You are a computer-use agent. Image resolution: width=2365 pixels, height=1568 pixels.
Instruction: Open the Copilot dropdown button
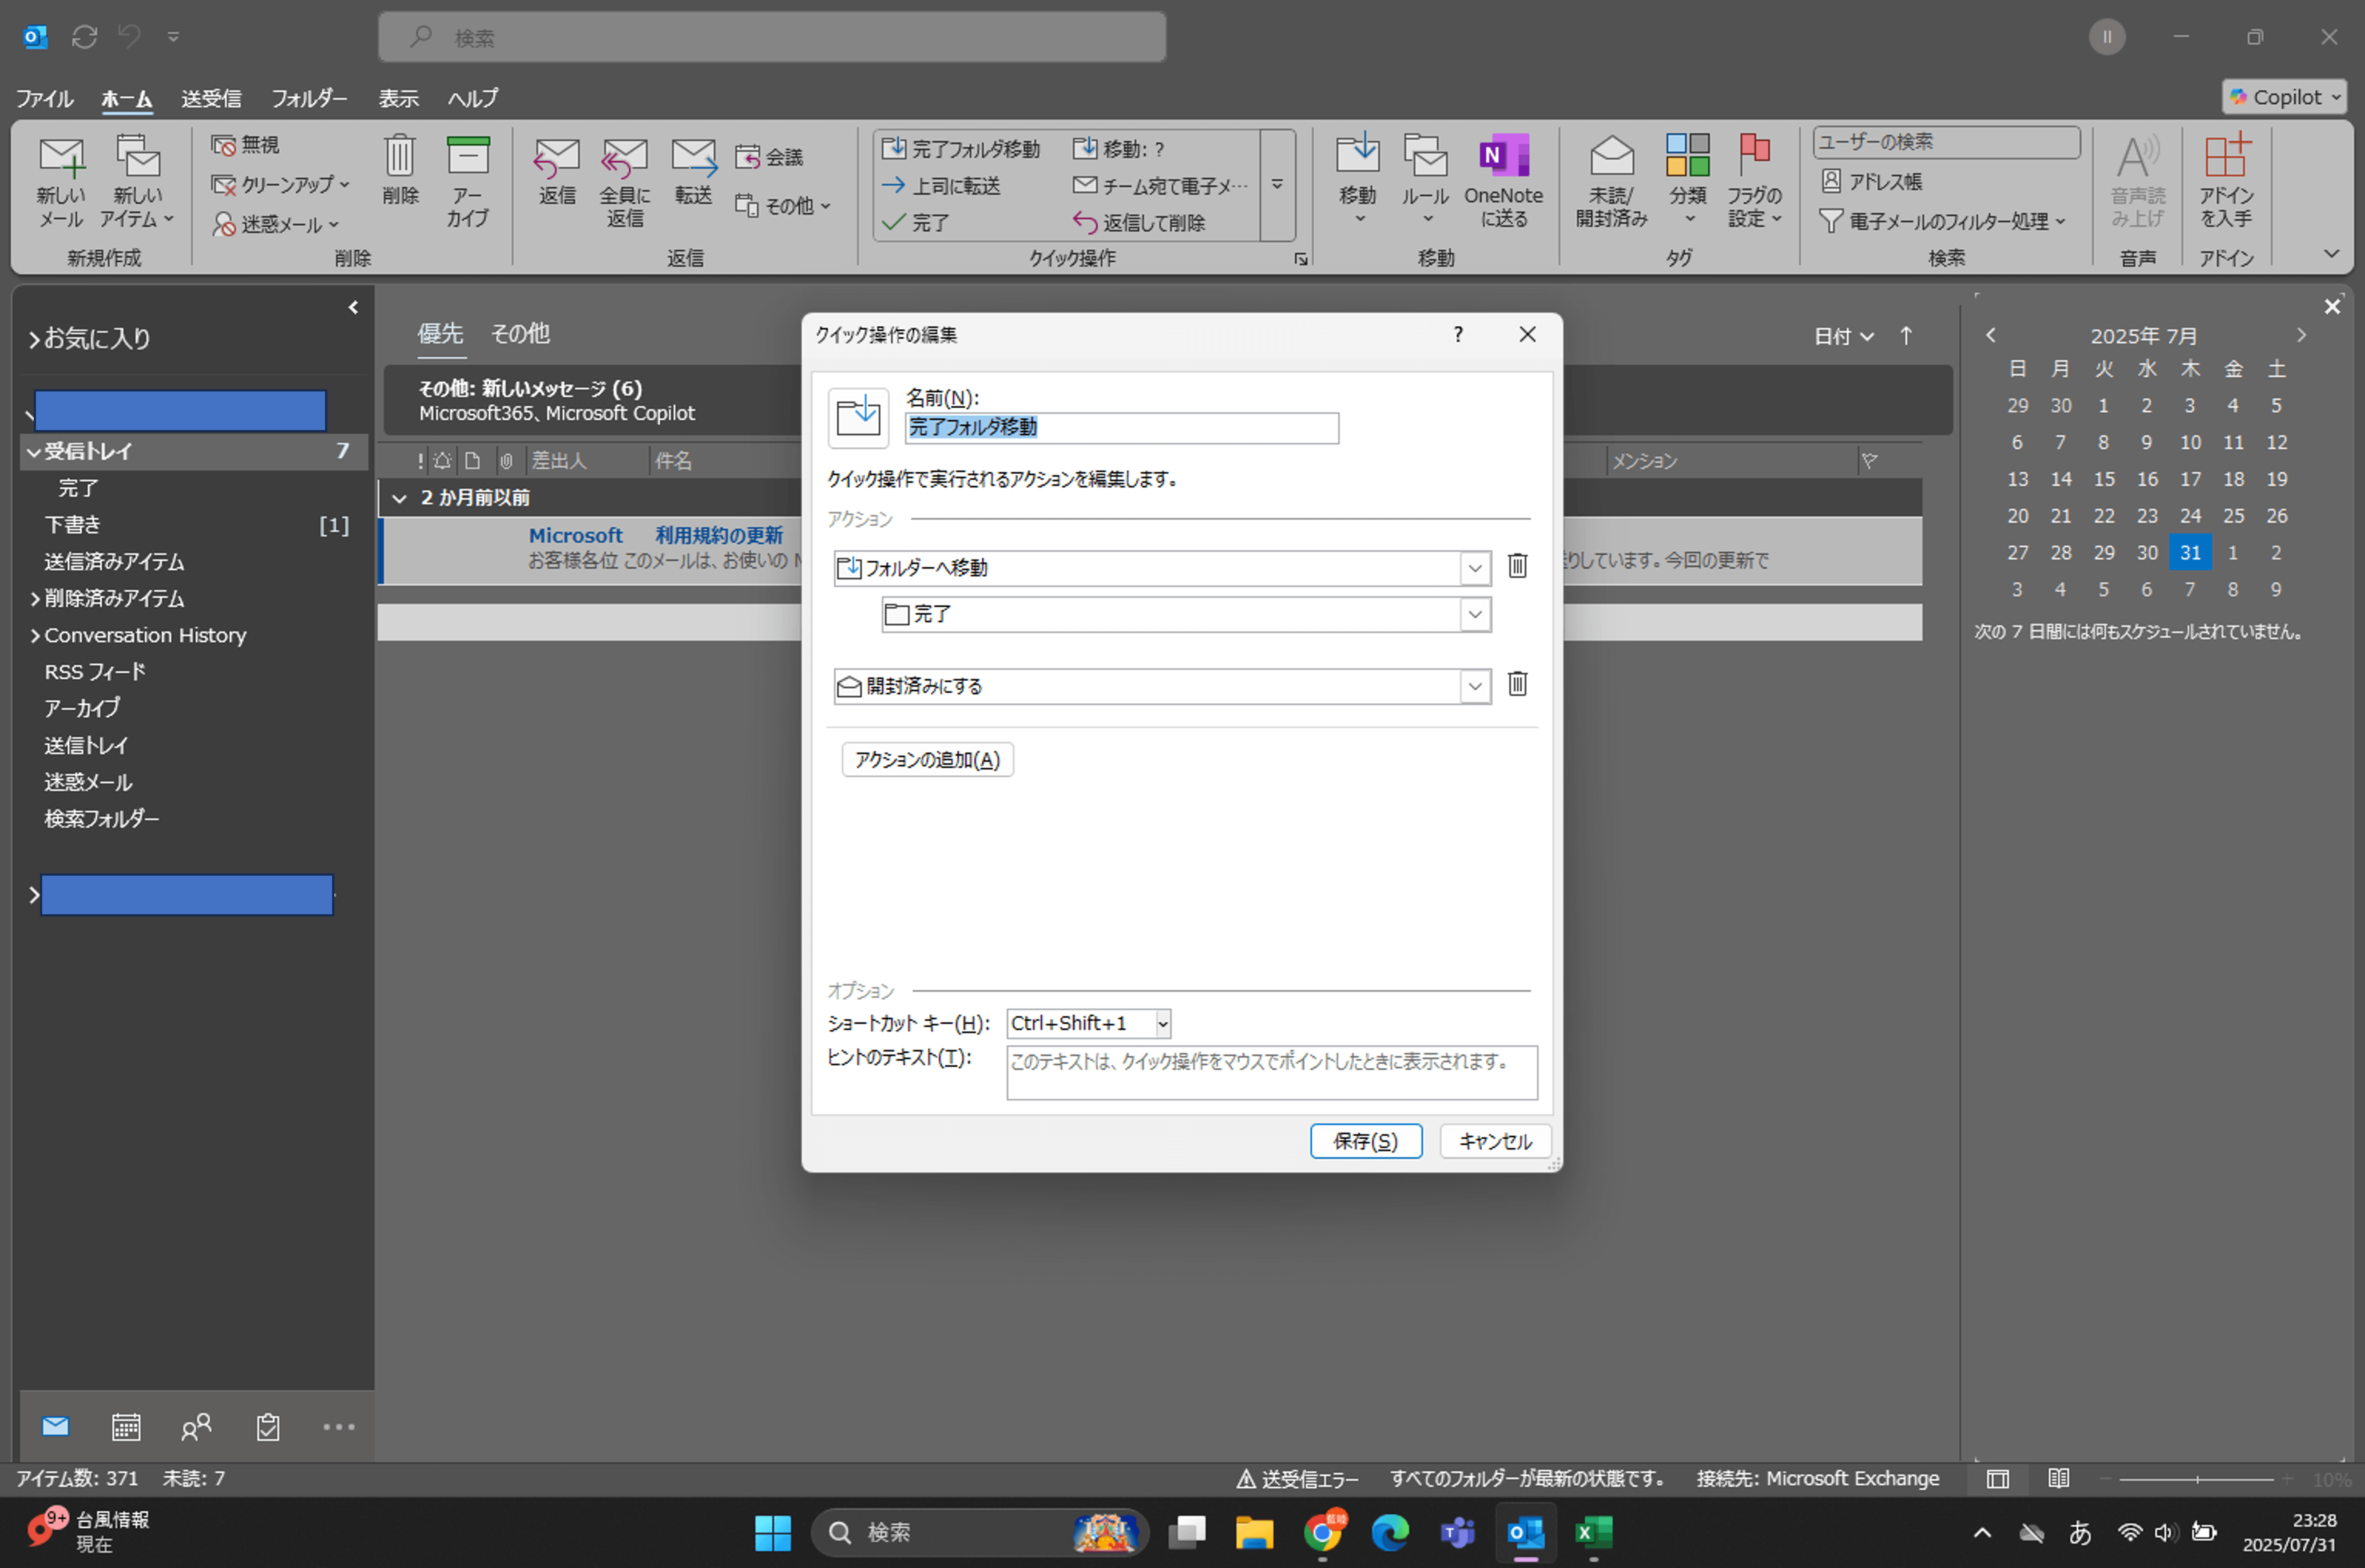(x=2284, y=97)
